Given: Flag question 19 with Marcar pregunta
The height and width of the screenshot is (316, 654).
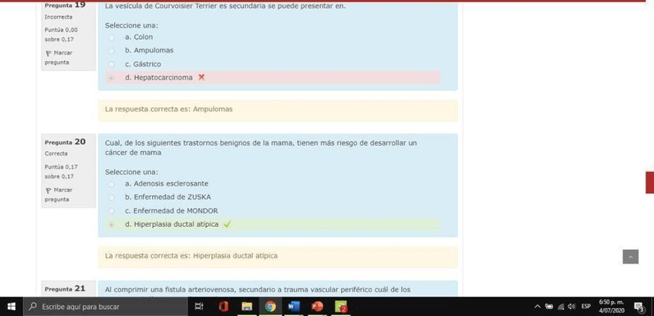Looking at the screenshot, I should tap(59, 58).
